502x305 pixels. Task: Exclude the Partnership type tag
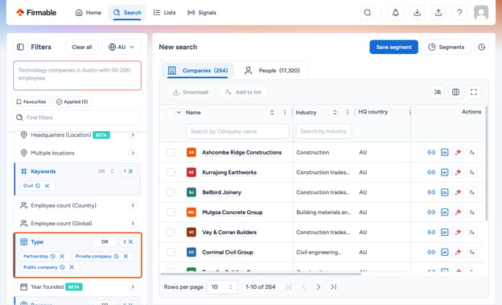click(x=53, y=256)
